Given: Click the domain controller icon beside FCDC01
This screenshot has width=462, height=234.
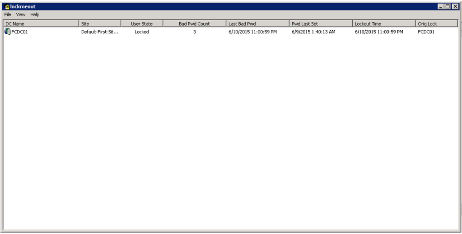Looking at the screenshot, I should [x=7, y=32].
